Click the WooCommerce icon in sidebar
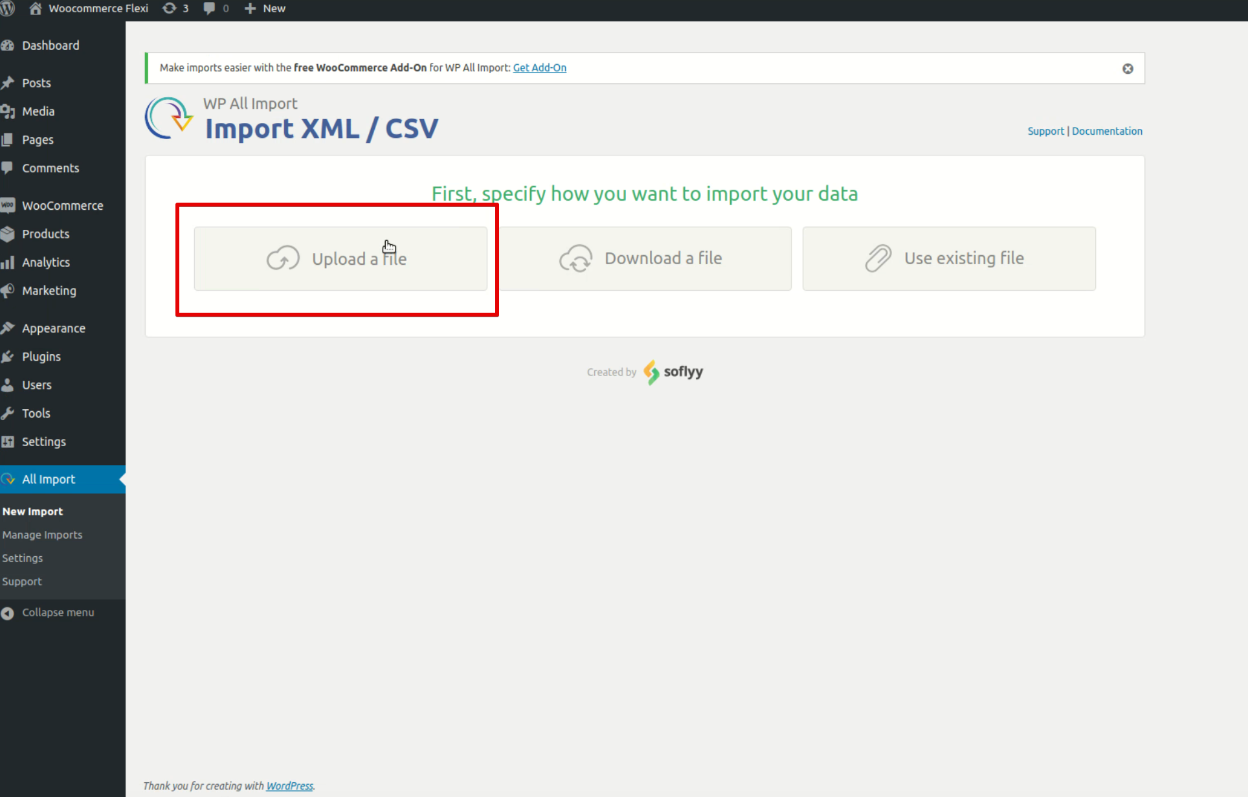Image resolution: width=1248 pixels, height=797 pixels. click(8, 205)
